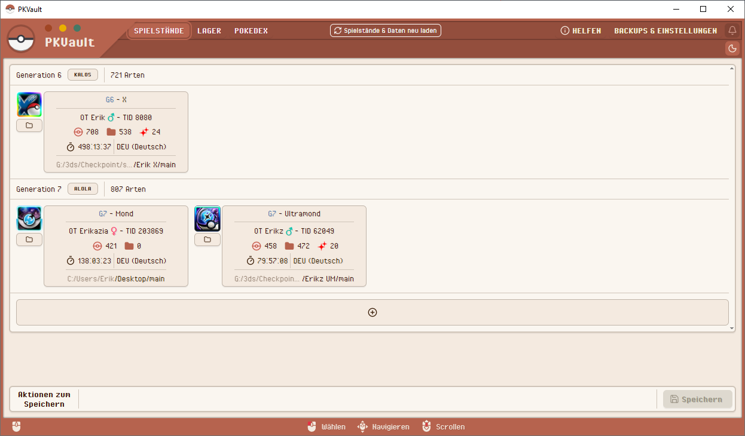
Task: Click the Pokémon Mond game icon
Action: click(x=29, y=219)
